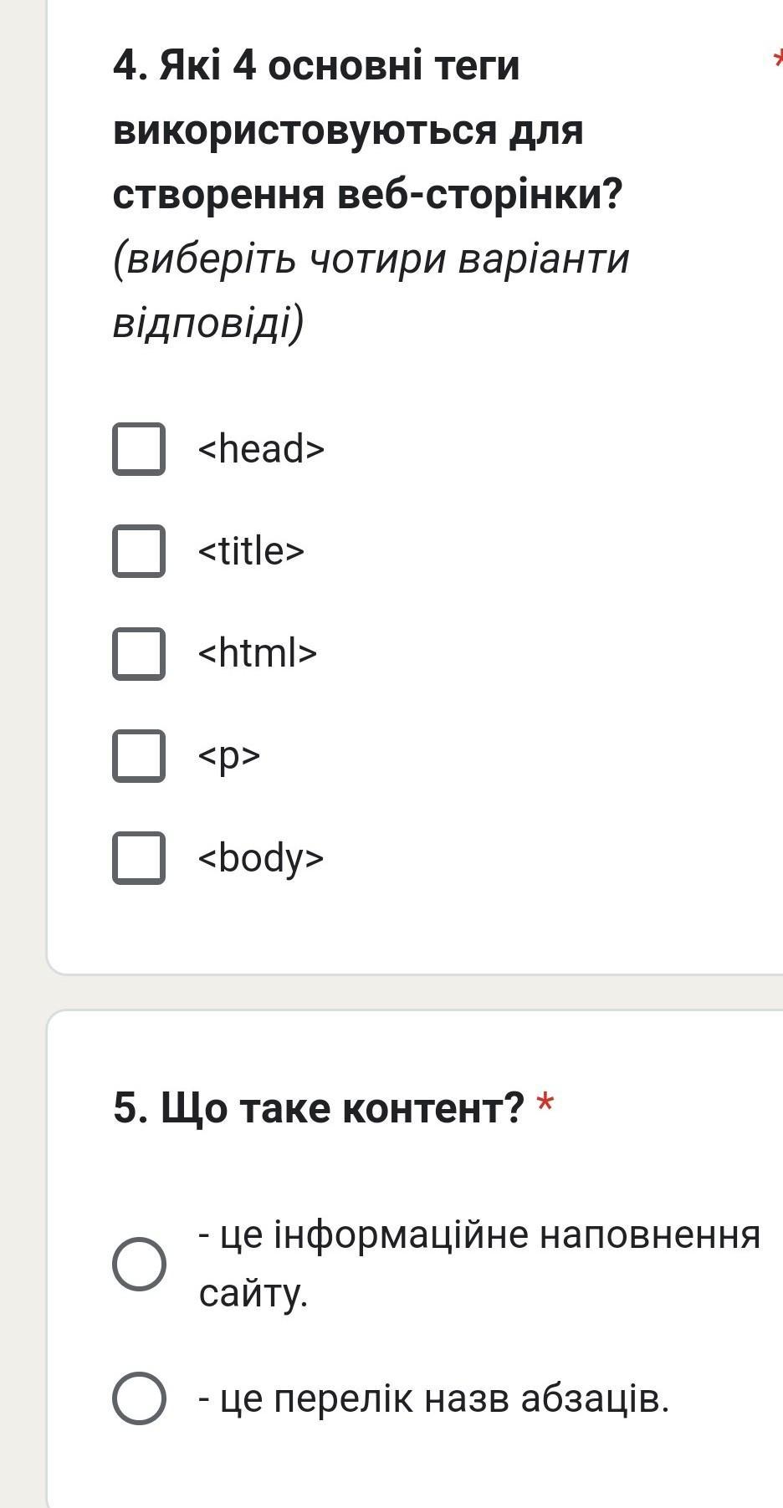Select the <body> checkbox
783x1508 pixels.
tap(139, 857)
